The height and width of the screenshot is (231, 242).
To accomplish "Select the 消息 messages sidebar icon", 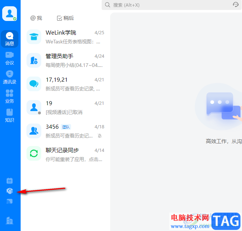I will 10,39.
